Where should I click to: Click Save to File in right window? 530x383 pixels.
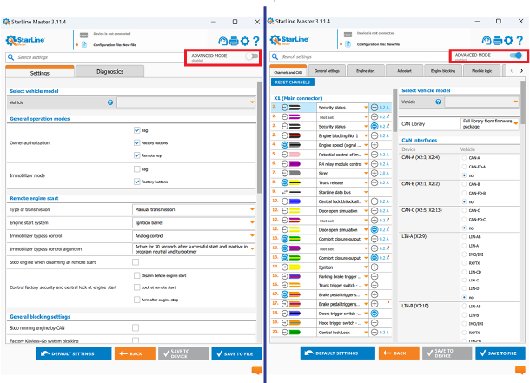(500, 353)
